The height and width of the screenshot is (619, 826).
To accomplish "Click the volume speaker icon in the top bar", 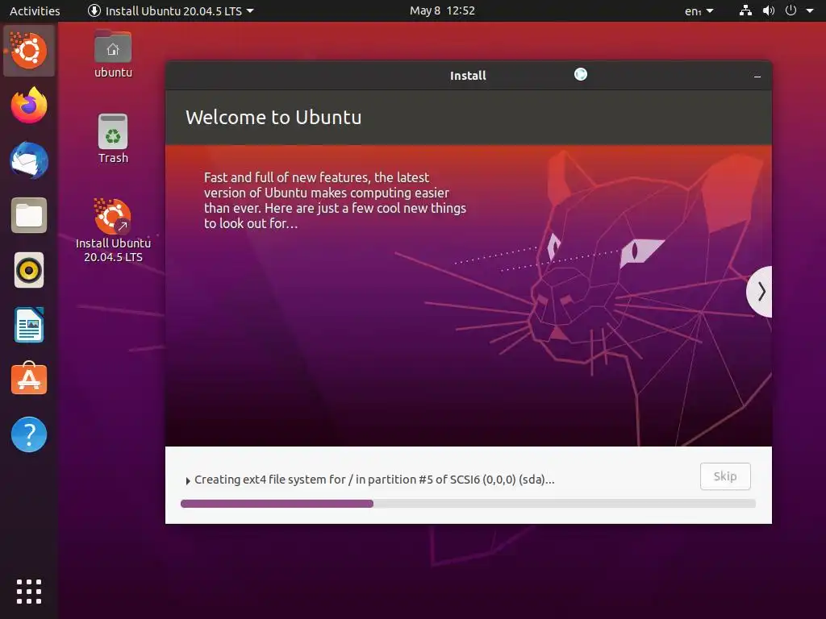I will (x=769, y=10).
